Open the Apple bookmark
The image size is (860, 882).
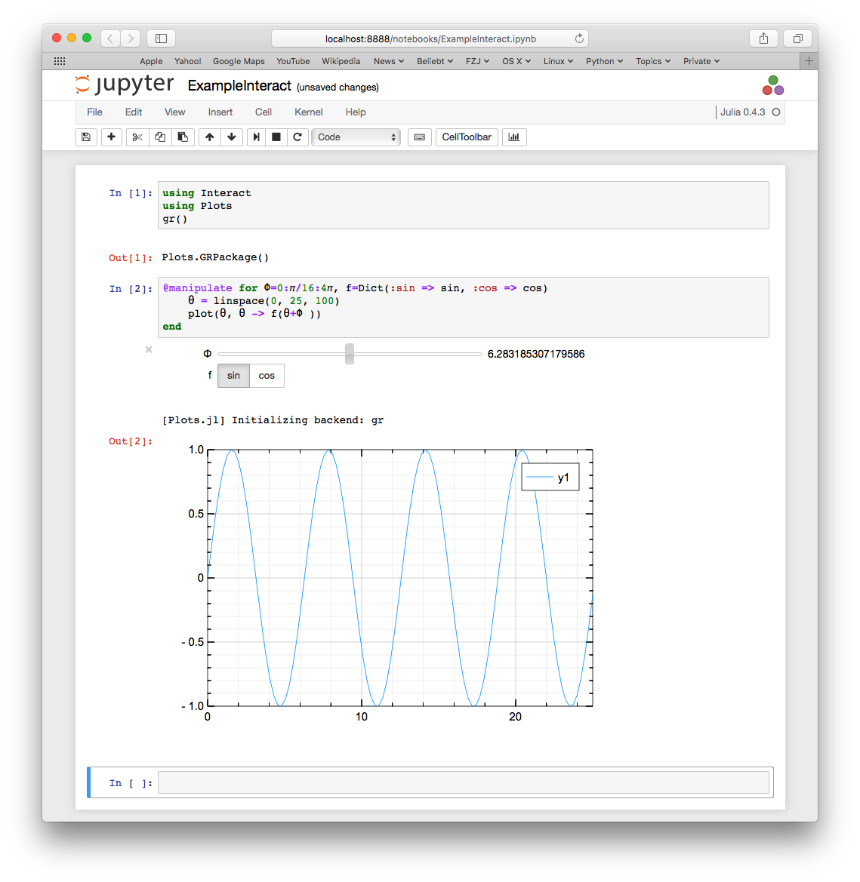[x=152, y=61]
